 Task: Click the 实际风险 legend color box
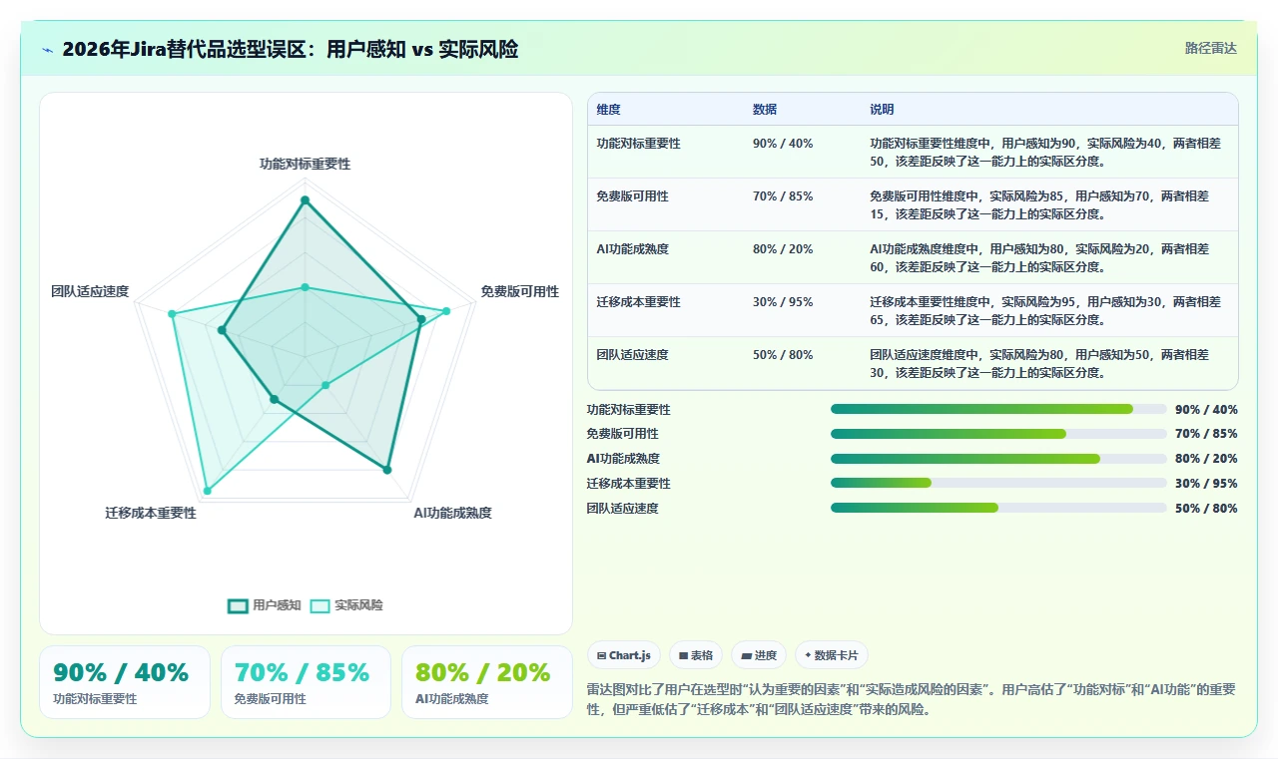(319, 605)
